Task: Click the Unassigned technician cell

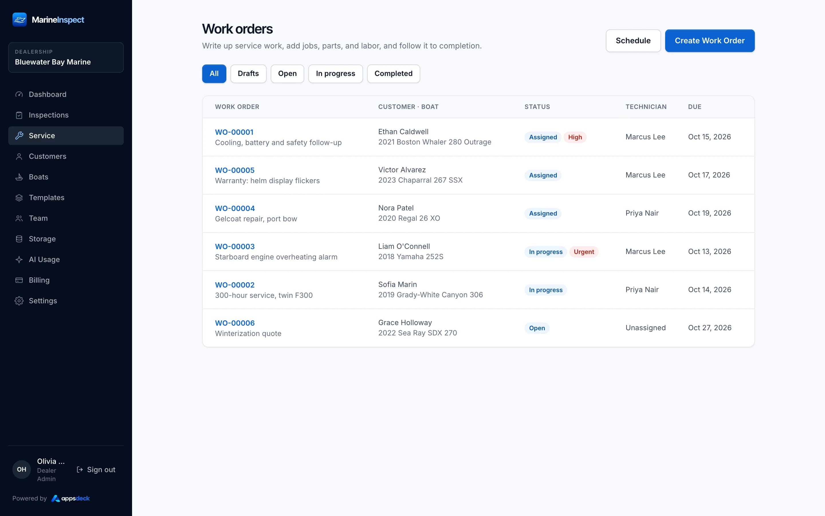Action: point(646,328)
